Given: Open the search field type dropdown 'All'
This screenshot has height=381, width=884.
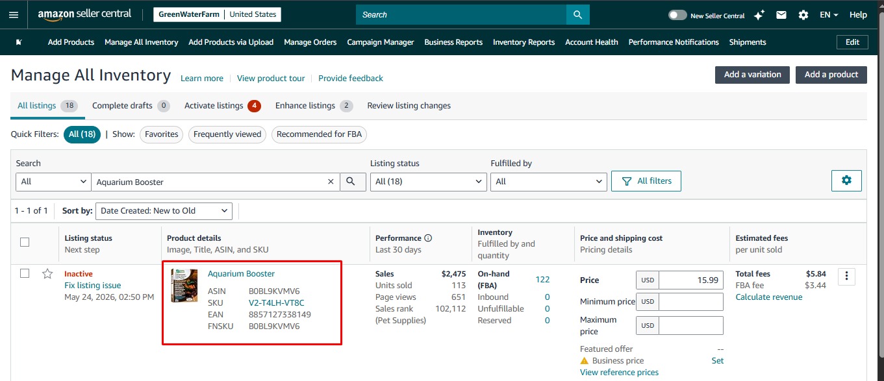Looking at the screenshot, I should (53, 182).
